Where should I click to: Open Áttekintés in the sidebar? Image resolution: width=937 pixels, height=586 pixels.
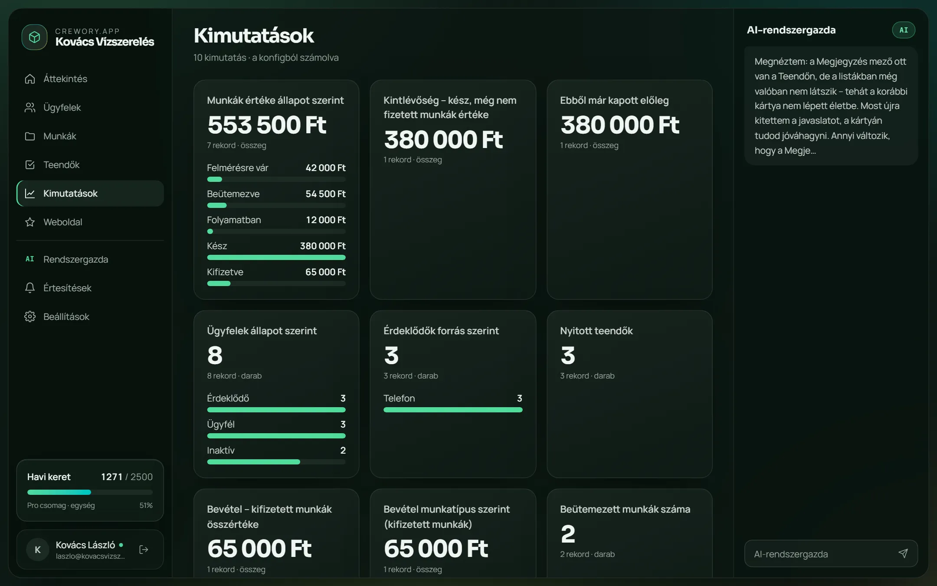click(90, 79)
